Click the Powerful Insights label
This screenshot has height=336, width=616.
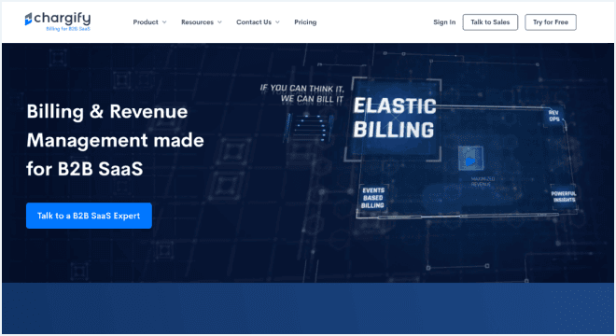click(564, 197)
